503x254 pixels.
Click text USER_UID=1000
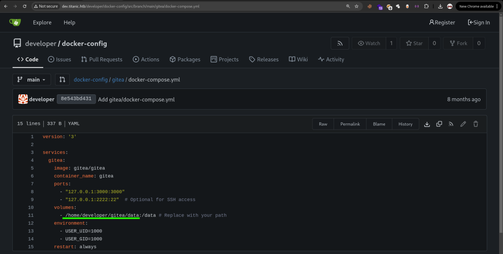(84, 231)
